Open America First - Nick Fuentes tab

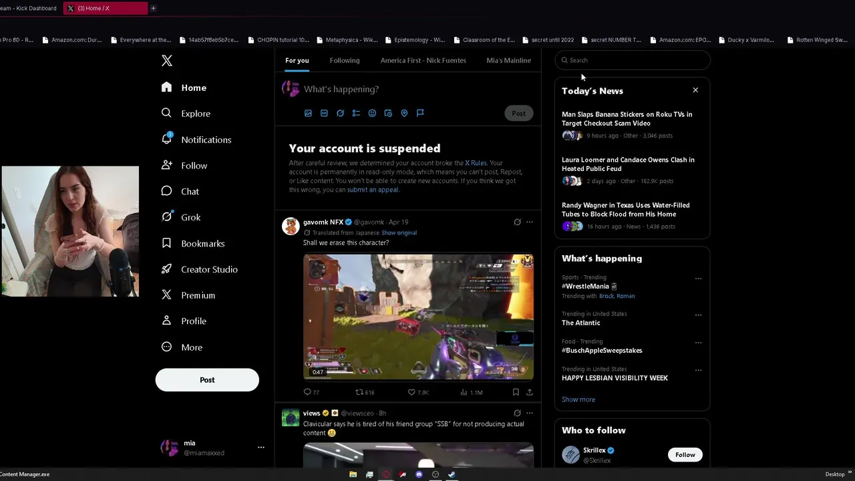click(x=423, y=60)
